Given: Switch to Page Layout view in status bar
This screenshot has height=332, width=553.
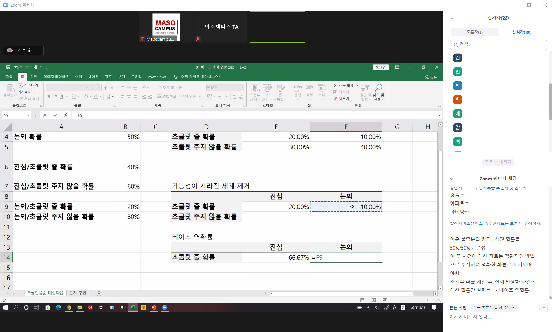Looking at the screenshot, I should 374,300.
